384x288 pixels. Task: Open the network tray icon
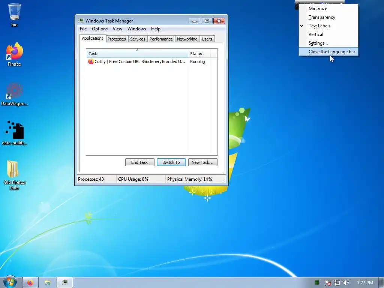tap(337, 283)
